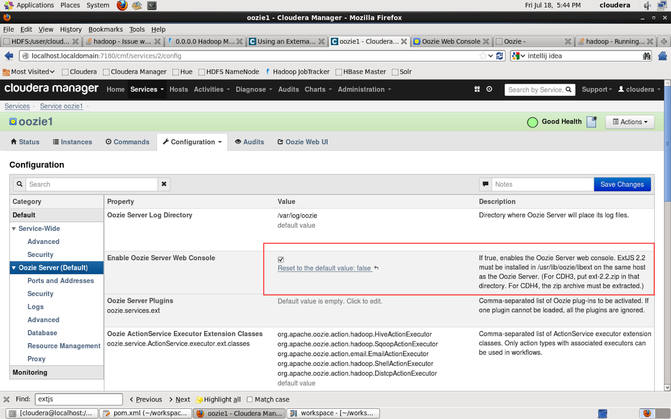Open the parcels icon in navbar
The image size is (671, 419).
[x=477, y=89]
